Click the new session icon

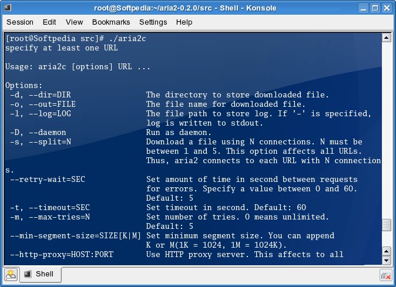coord(11,274)
